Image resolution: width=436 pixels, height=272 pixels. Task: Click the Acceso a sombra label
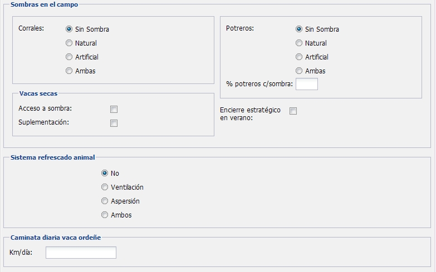45,108
